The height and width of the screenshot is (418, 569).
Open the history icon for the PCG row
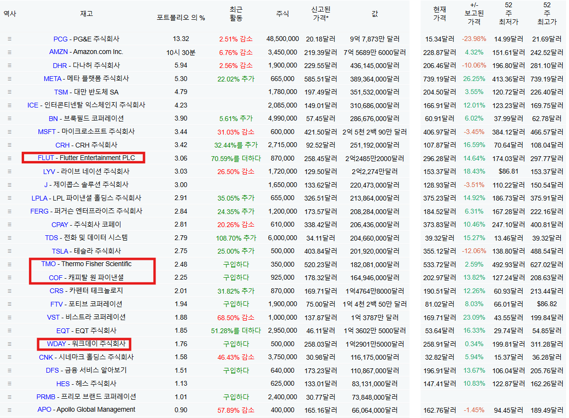[10, 39]
